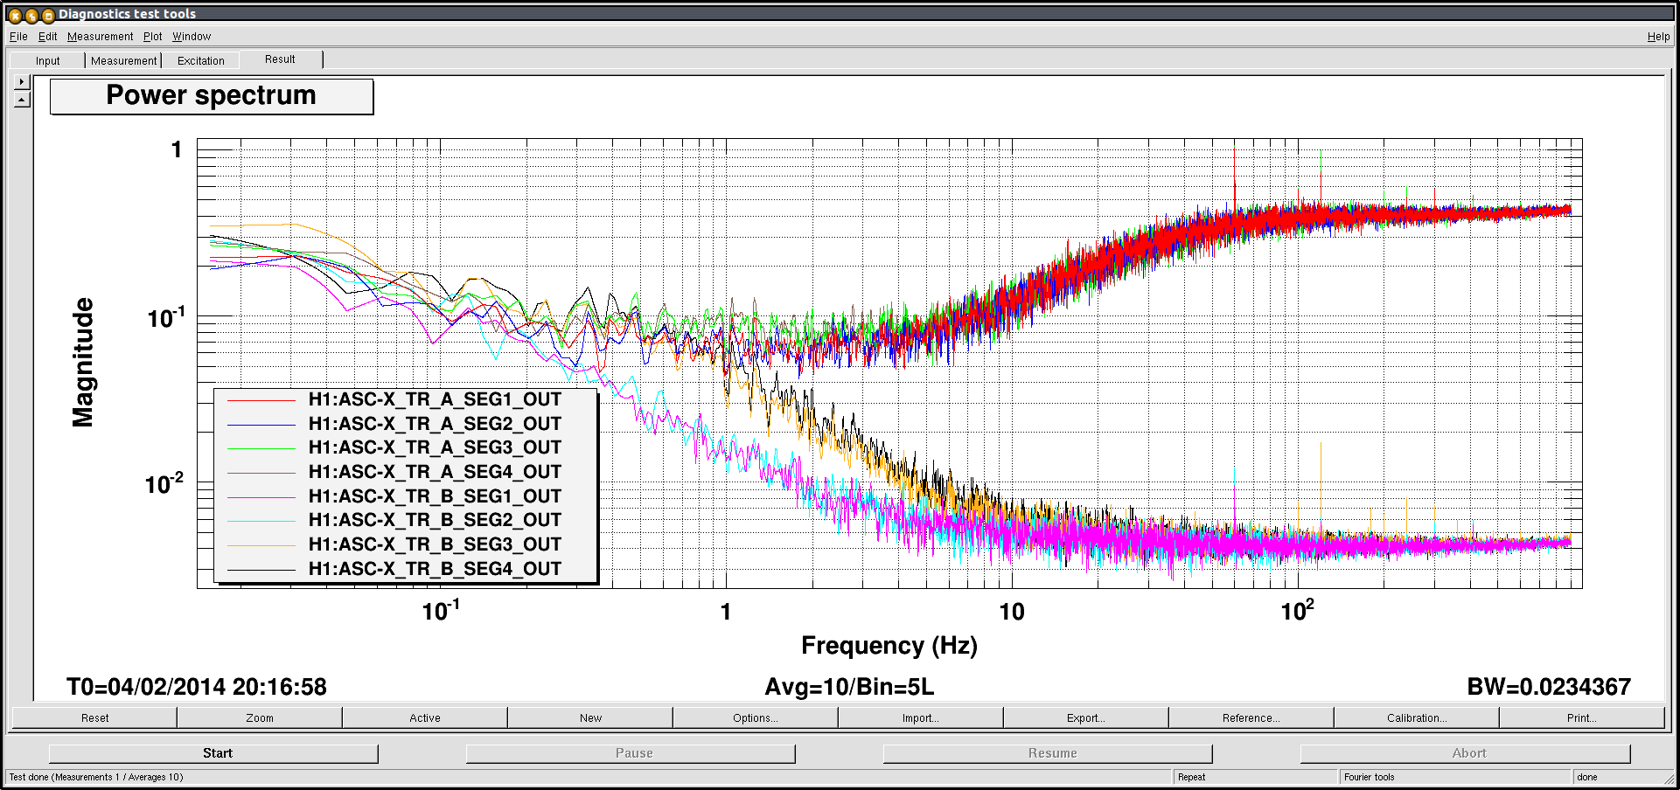1680x790 pixels.
Task: Click the New plot button
Action: (x=590, y=717)
